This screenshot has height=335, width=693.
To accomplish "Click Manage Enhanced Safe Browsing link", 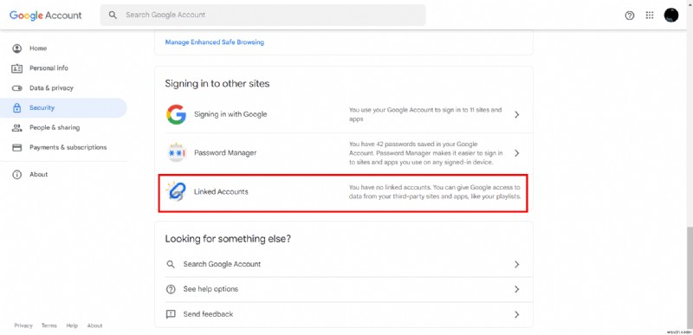I will [214, 42].
